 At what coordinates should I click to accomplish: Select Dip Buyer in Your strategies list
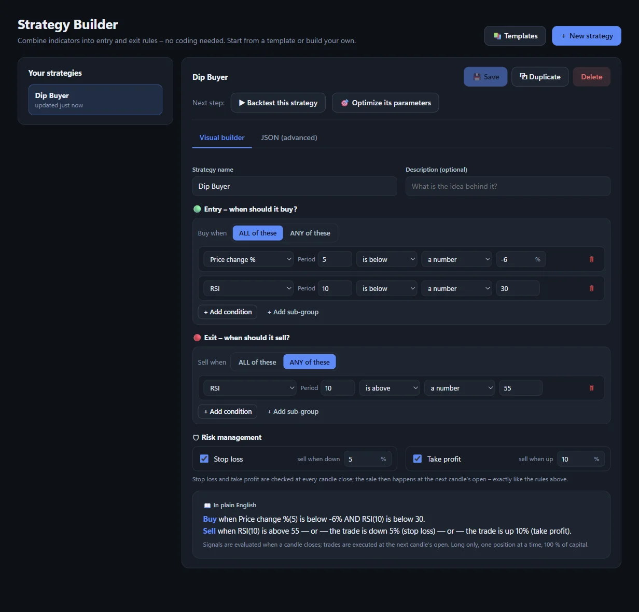pyautogui.click(x=95, y=100)
